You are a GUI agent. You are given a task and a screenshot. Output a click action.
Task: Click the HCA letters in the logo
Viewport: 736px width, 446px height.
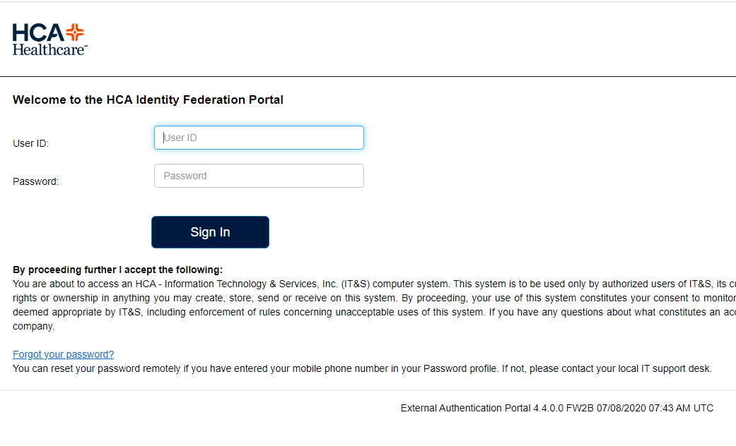click(x=38, y=32)
